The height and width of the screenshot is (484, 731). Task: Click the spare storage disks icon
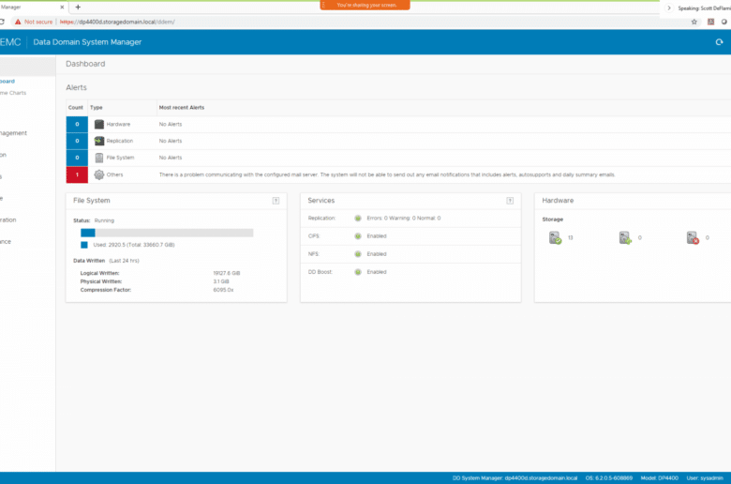[625, 237]
